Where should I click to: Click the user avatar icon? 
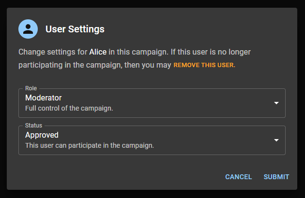[28, 29]
